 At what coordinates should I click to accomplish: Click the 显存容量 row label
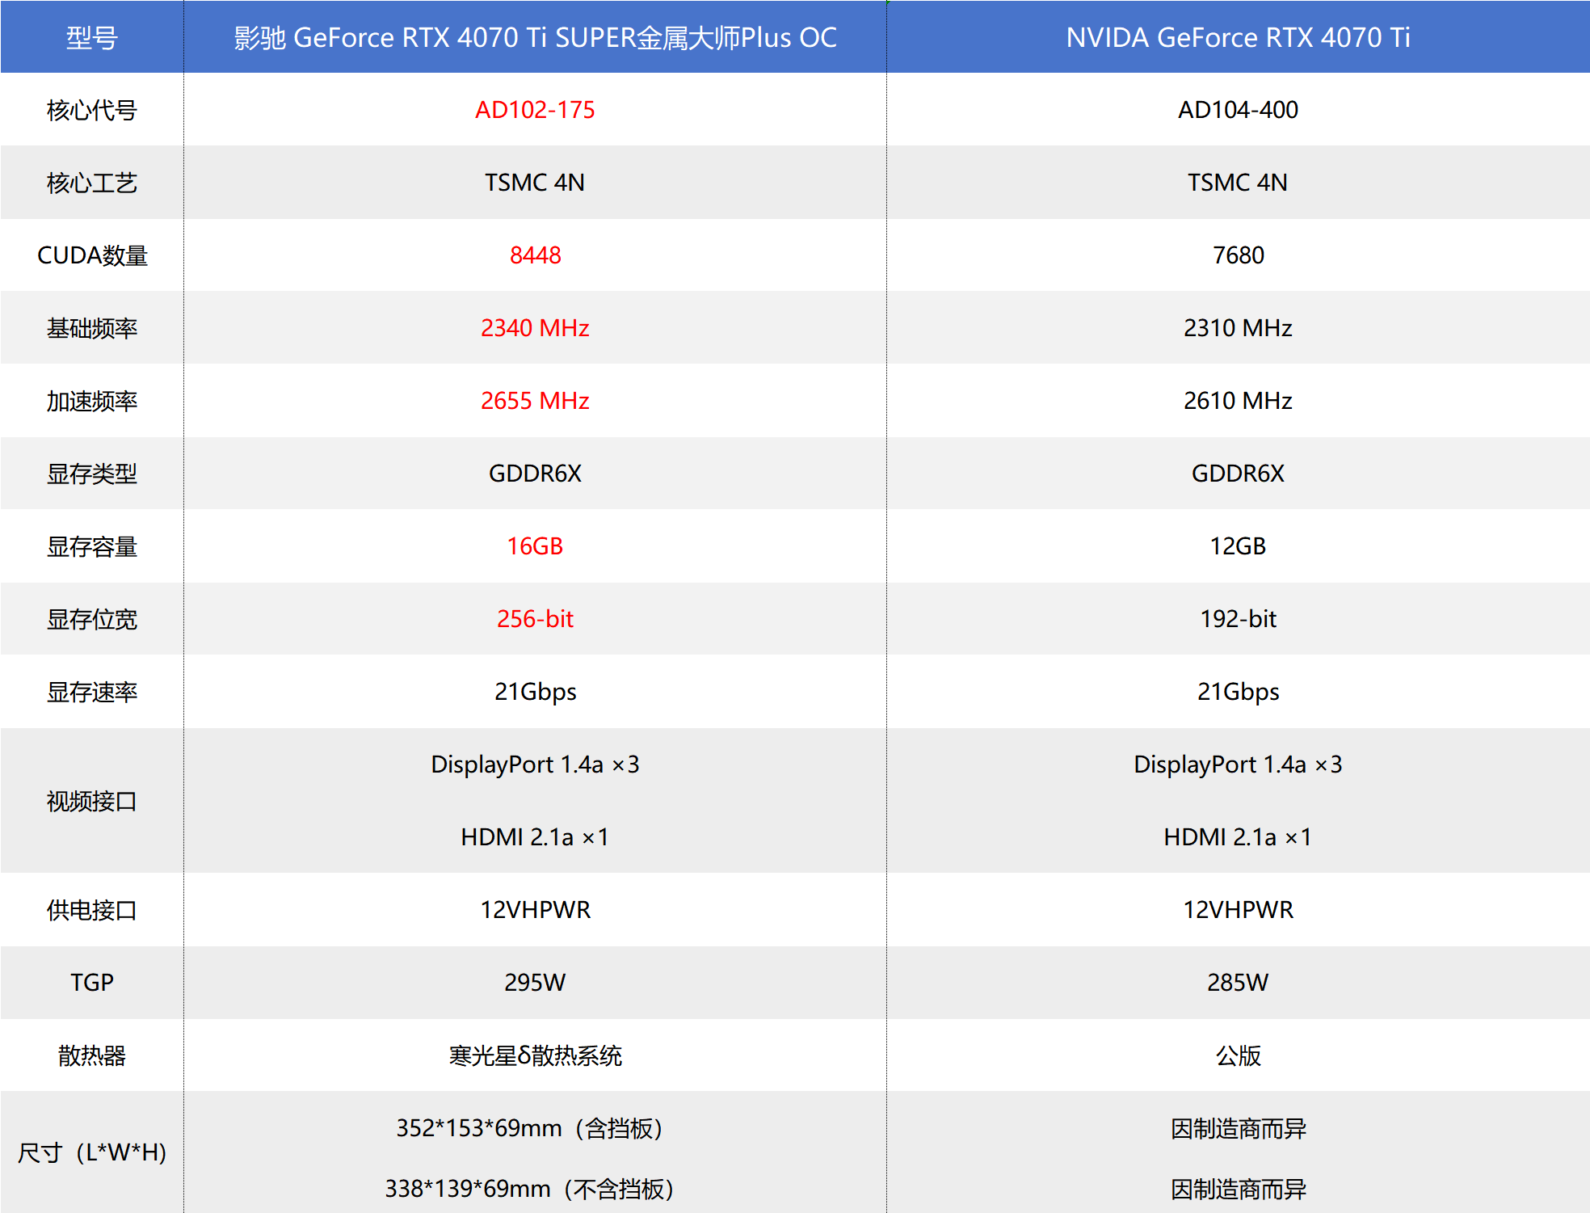pyautogui.click(x=92, y=546)
